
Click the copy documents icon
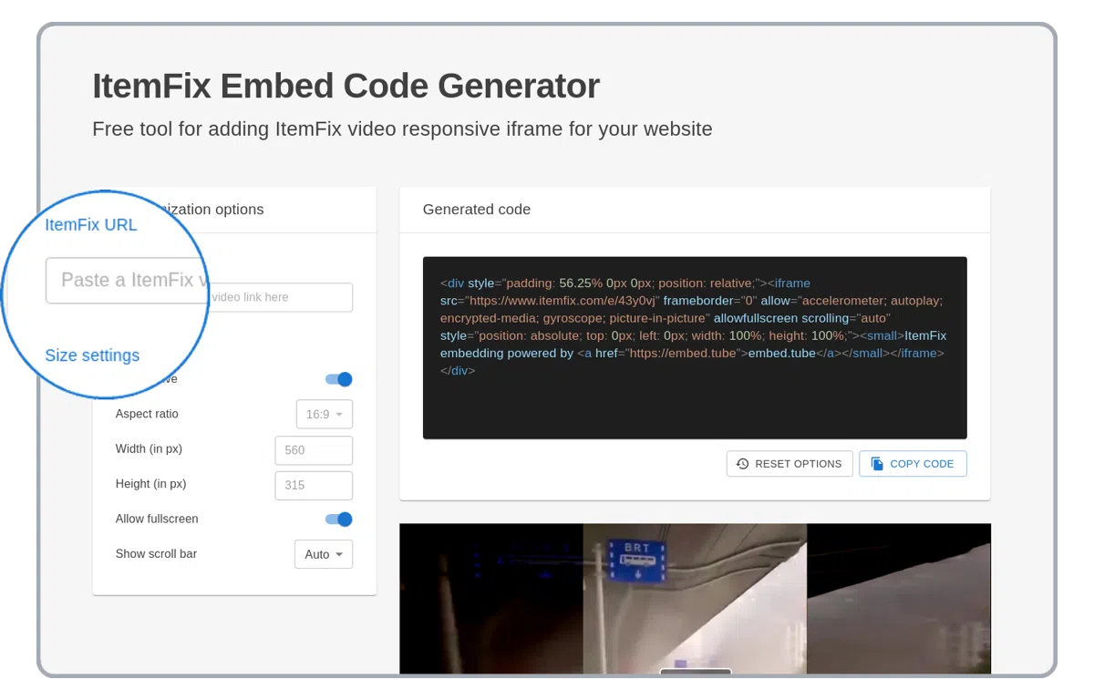pyautogui.click(x=877, y=464)
